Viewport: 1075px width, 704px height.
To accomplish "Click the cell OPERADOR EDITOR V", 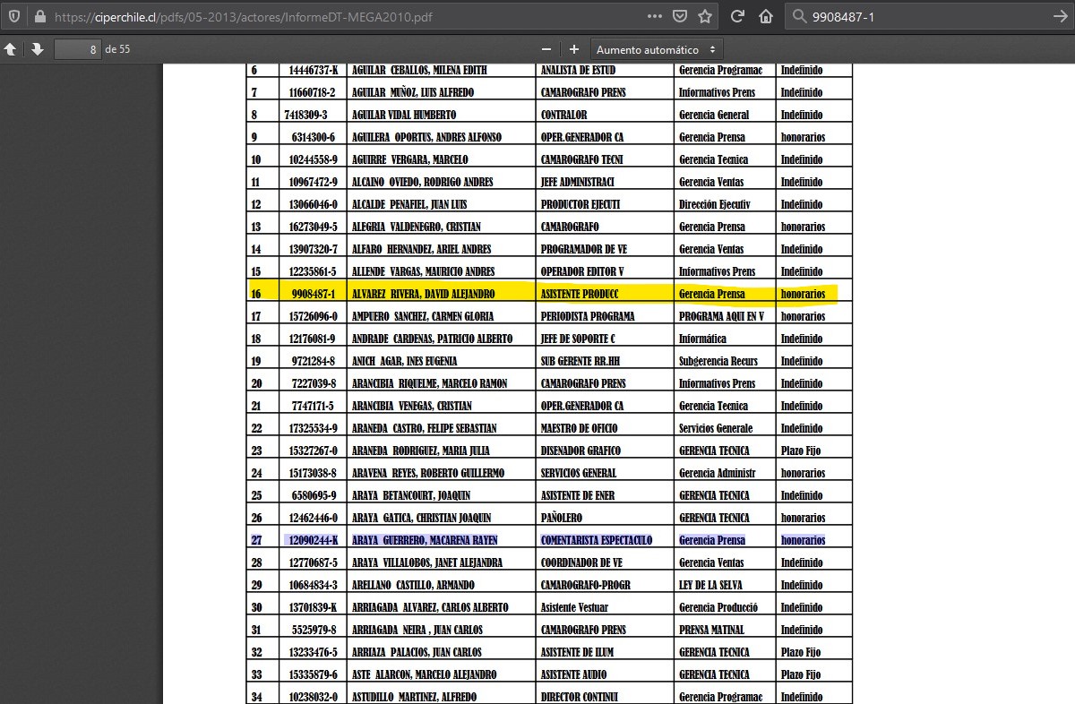I will [582, 271].
